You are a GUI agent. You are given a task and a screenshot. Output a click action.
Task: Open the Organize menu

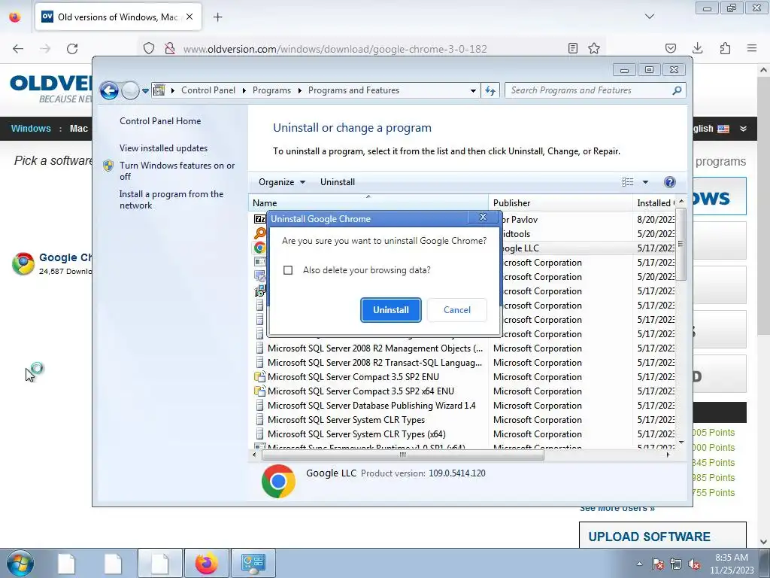[x=282, y=182]
